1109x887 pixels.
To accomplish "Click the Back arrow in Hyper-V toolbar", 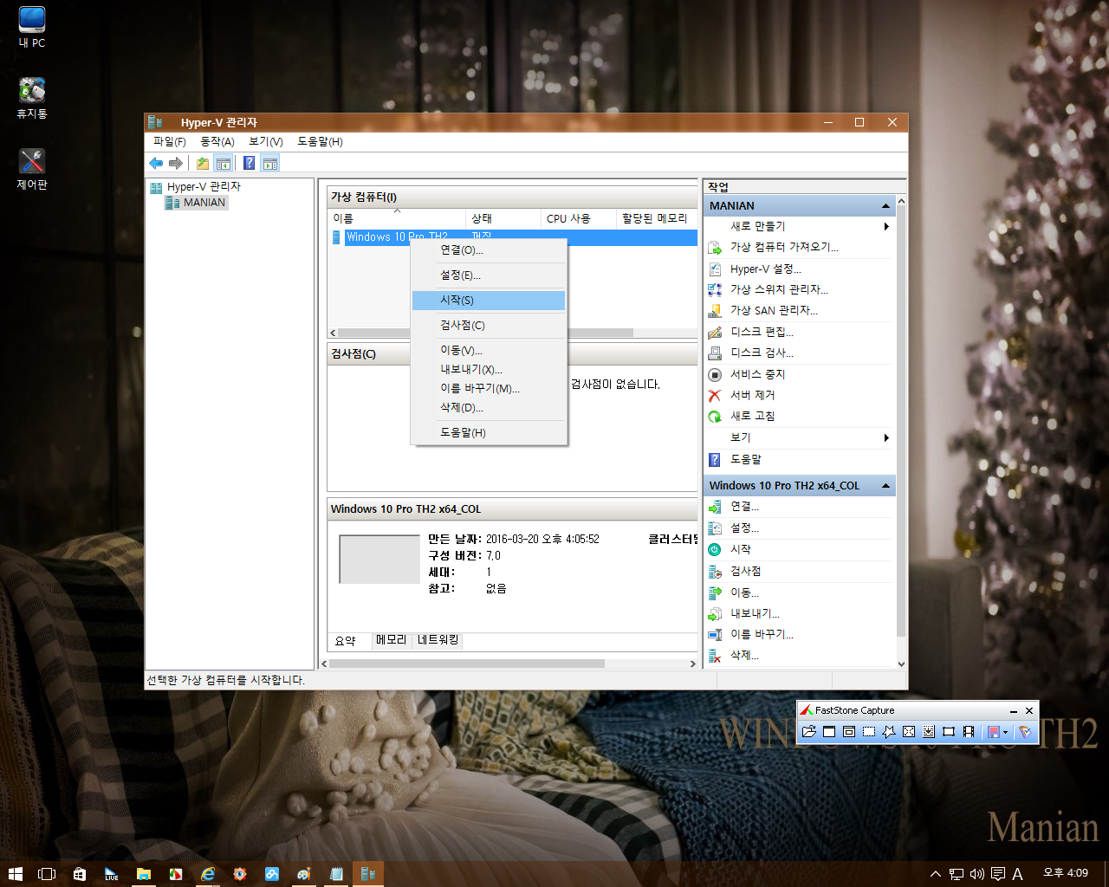I will point(156,163).
